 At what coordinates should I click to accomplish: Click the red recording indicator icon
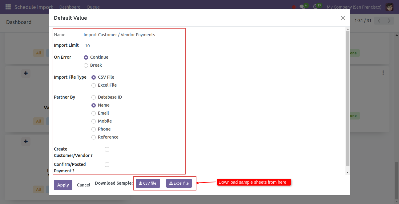click(x=294, y=7)
